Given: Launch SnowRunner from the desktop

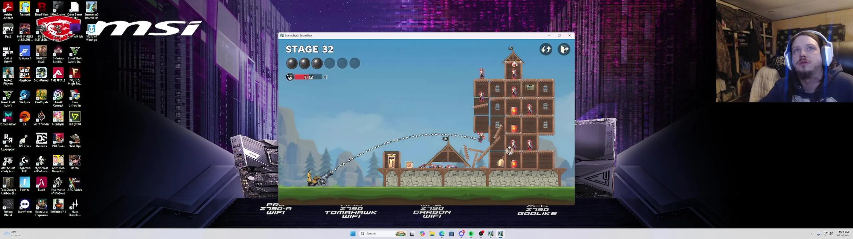Looking at the screenshot, I should coord(41,75).
